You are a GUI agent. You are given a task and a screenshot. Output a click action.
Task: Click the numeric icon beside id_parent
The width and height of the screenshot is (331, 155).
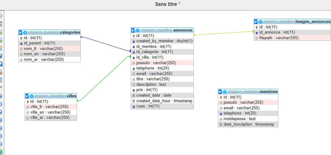[x=21, y=44]
